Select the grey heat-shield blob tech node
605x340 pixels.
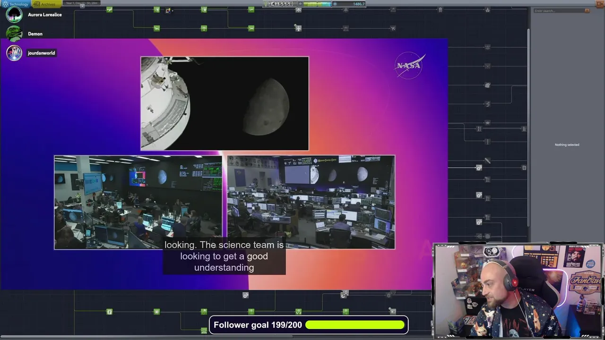click(487, 85)
